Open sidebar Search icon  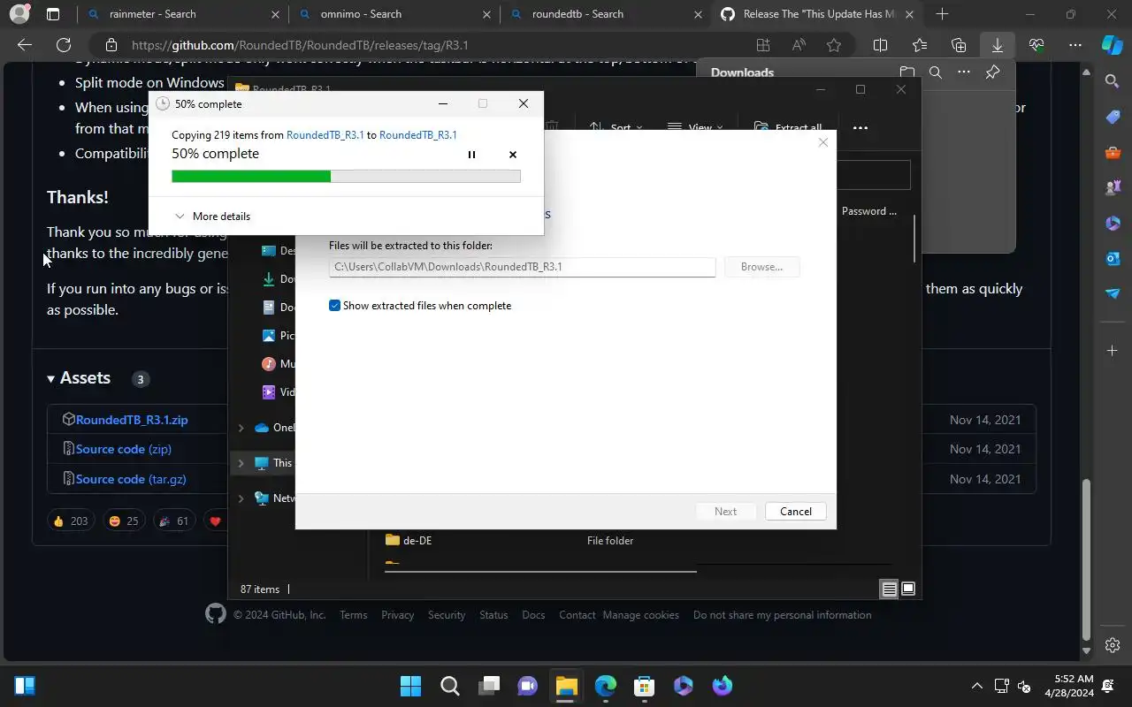coord(1113,81)
